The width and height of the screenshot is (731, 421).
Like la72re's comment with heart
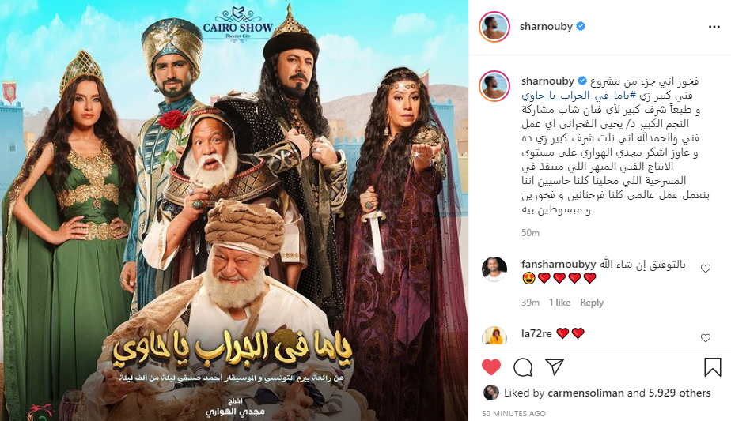point(706,337)
